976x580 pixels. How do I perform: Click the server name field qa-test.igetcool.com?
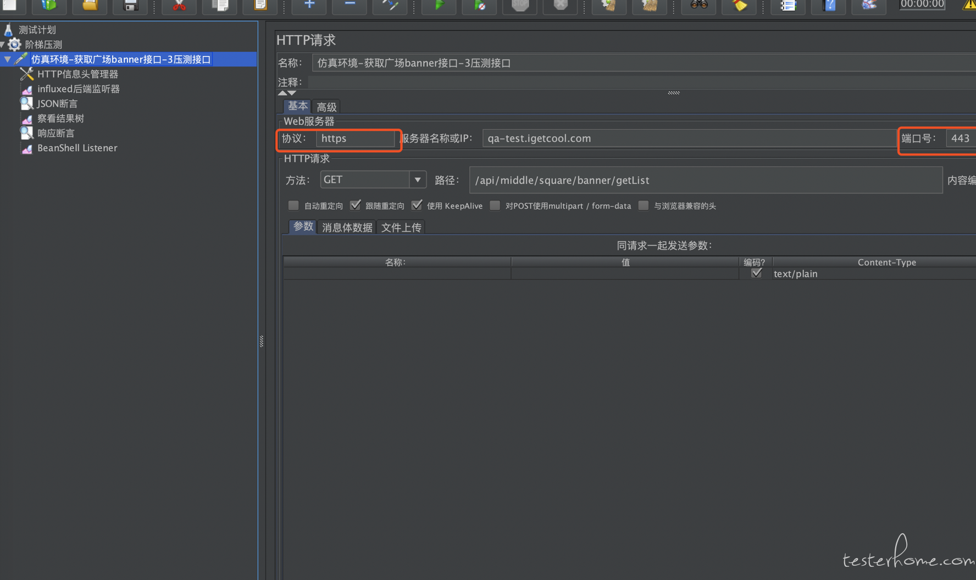(689, 138)
